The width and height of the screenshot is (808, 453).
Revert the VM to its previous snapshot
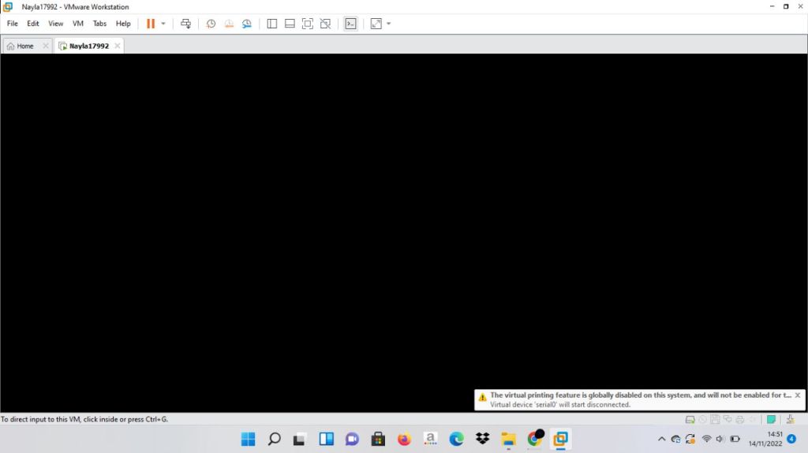pyautogui.click(x=229, y=24)
